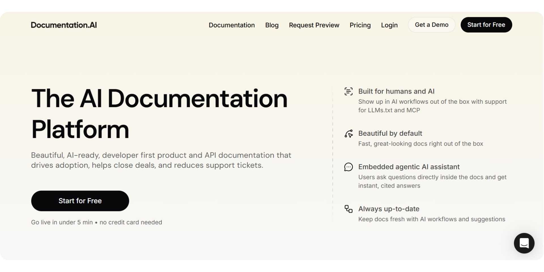Open the Pricing page

[360, 25]
